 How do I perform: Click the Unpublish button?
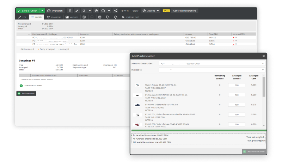pyautogui.click(x=55, y=11)
